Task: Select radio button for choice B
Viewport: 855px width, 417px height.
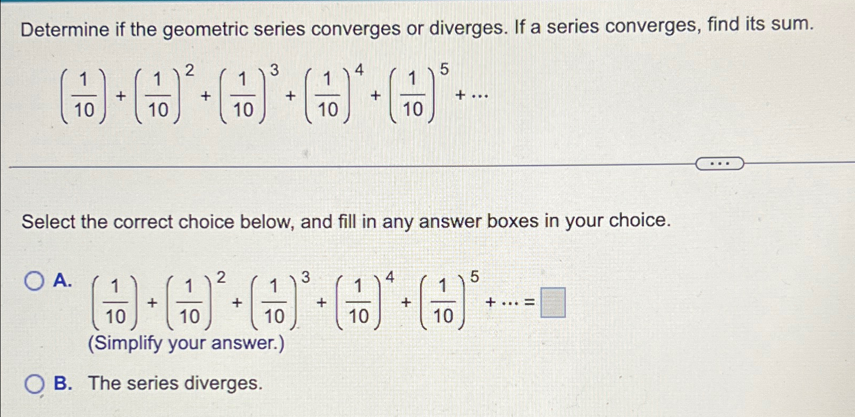Action: (x=34, y=384)
